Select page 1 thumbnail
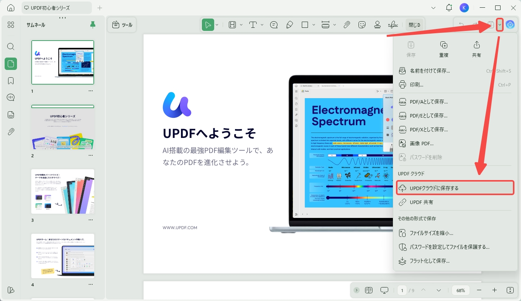Screen dimensions: 521x301 pos(63,62)
